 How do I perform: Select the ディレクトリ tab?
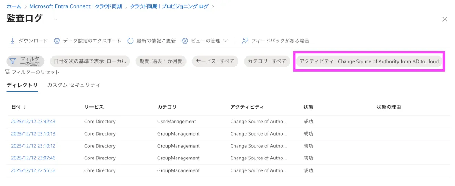click(x=22, y=85)
